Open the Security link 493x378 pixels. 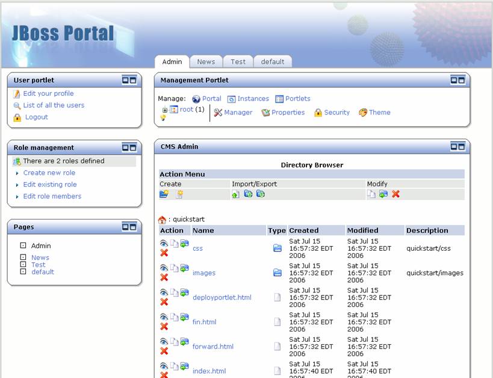pos(336,113)
